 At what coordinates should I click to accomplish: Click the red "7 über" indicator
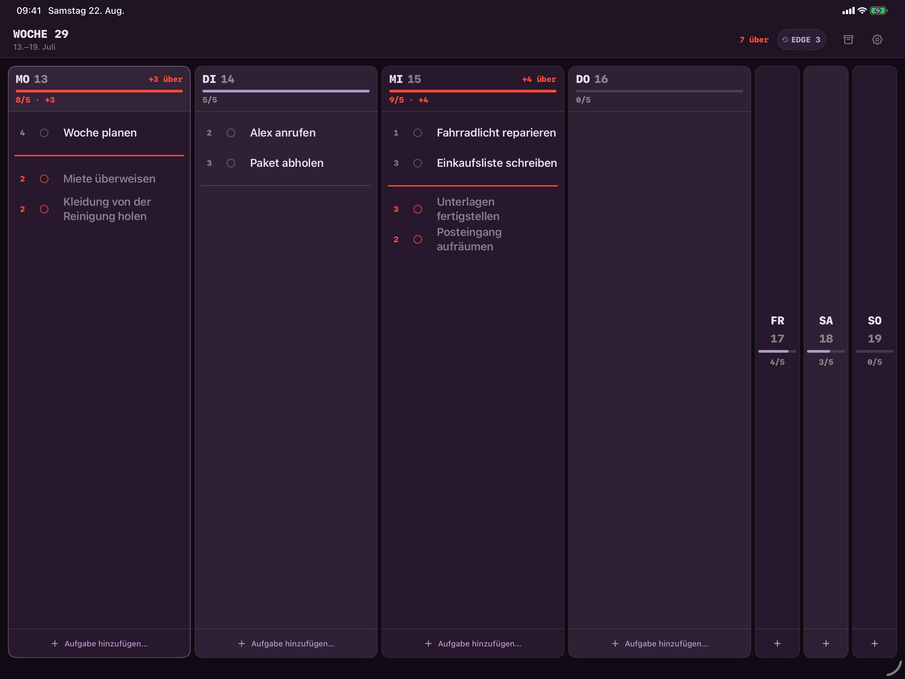(754, 40)
